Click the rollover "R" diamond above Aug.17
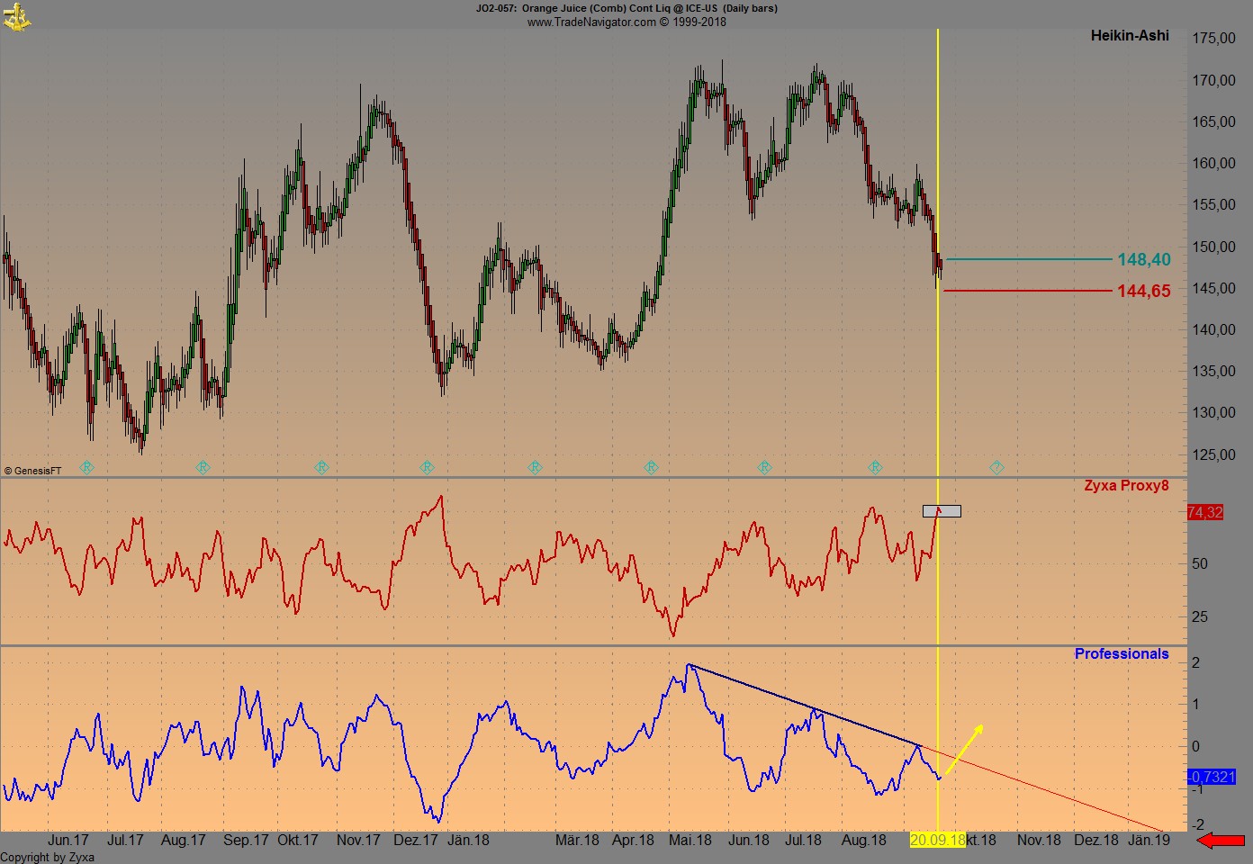This screenshot has height=864, width=1253. (203, 467)
